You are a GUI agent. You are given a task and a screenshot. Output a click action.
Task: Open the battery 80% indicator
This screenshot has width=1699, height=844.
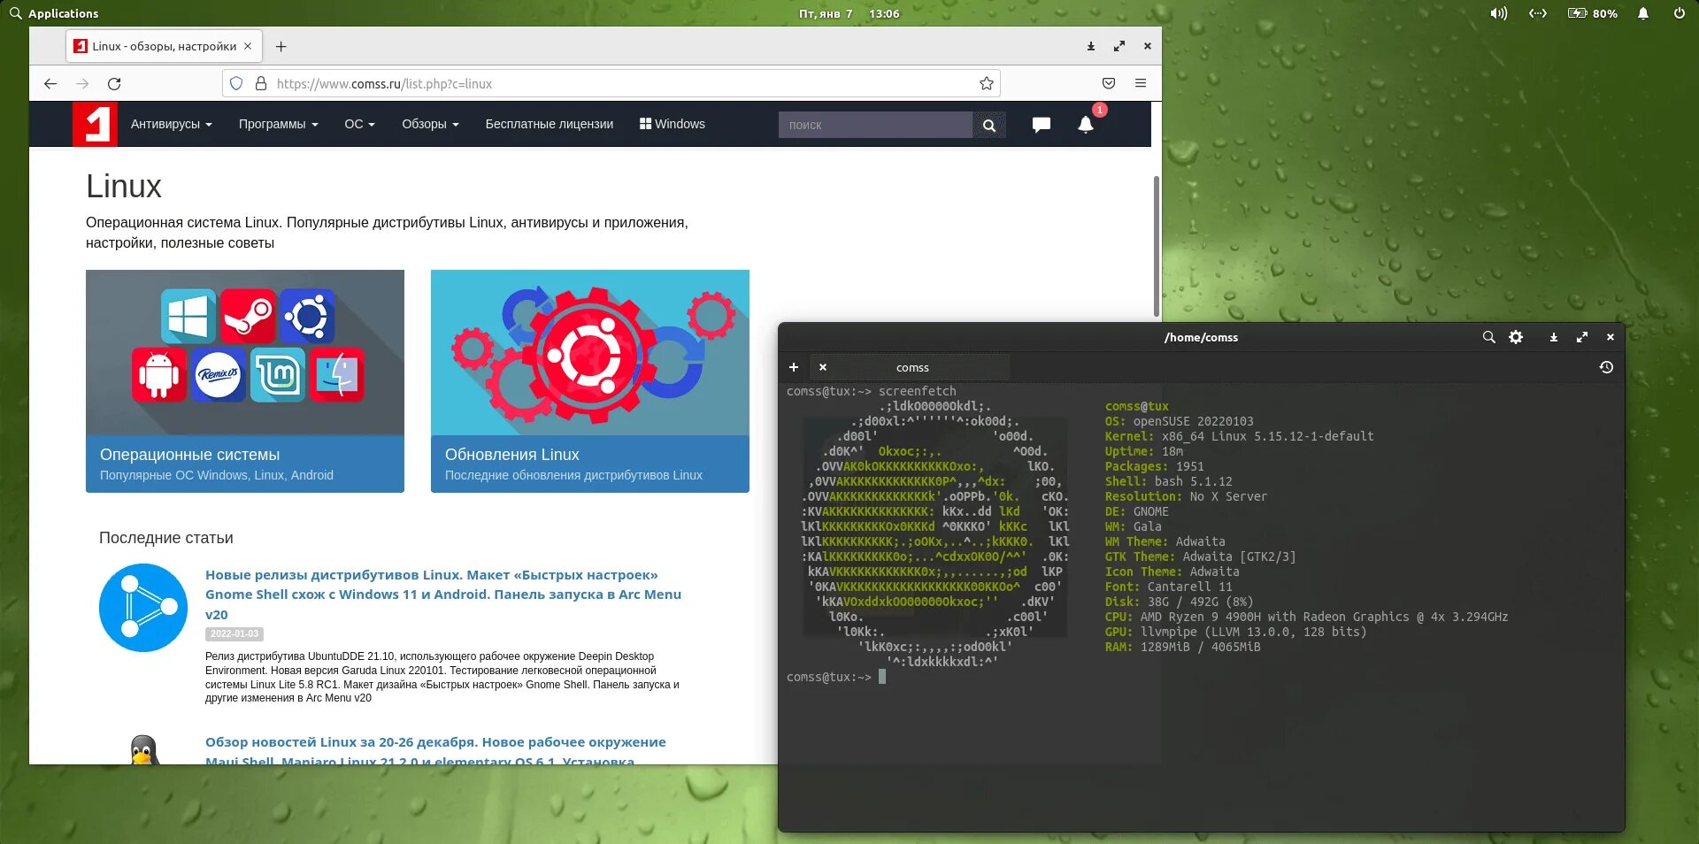[1593, 13]
